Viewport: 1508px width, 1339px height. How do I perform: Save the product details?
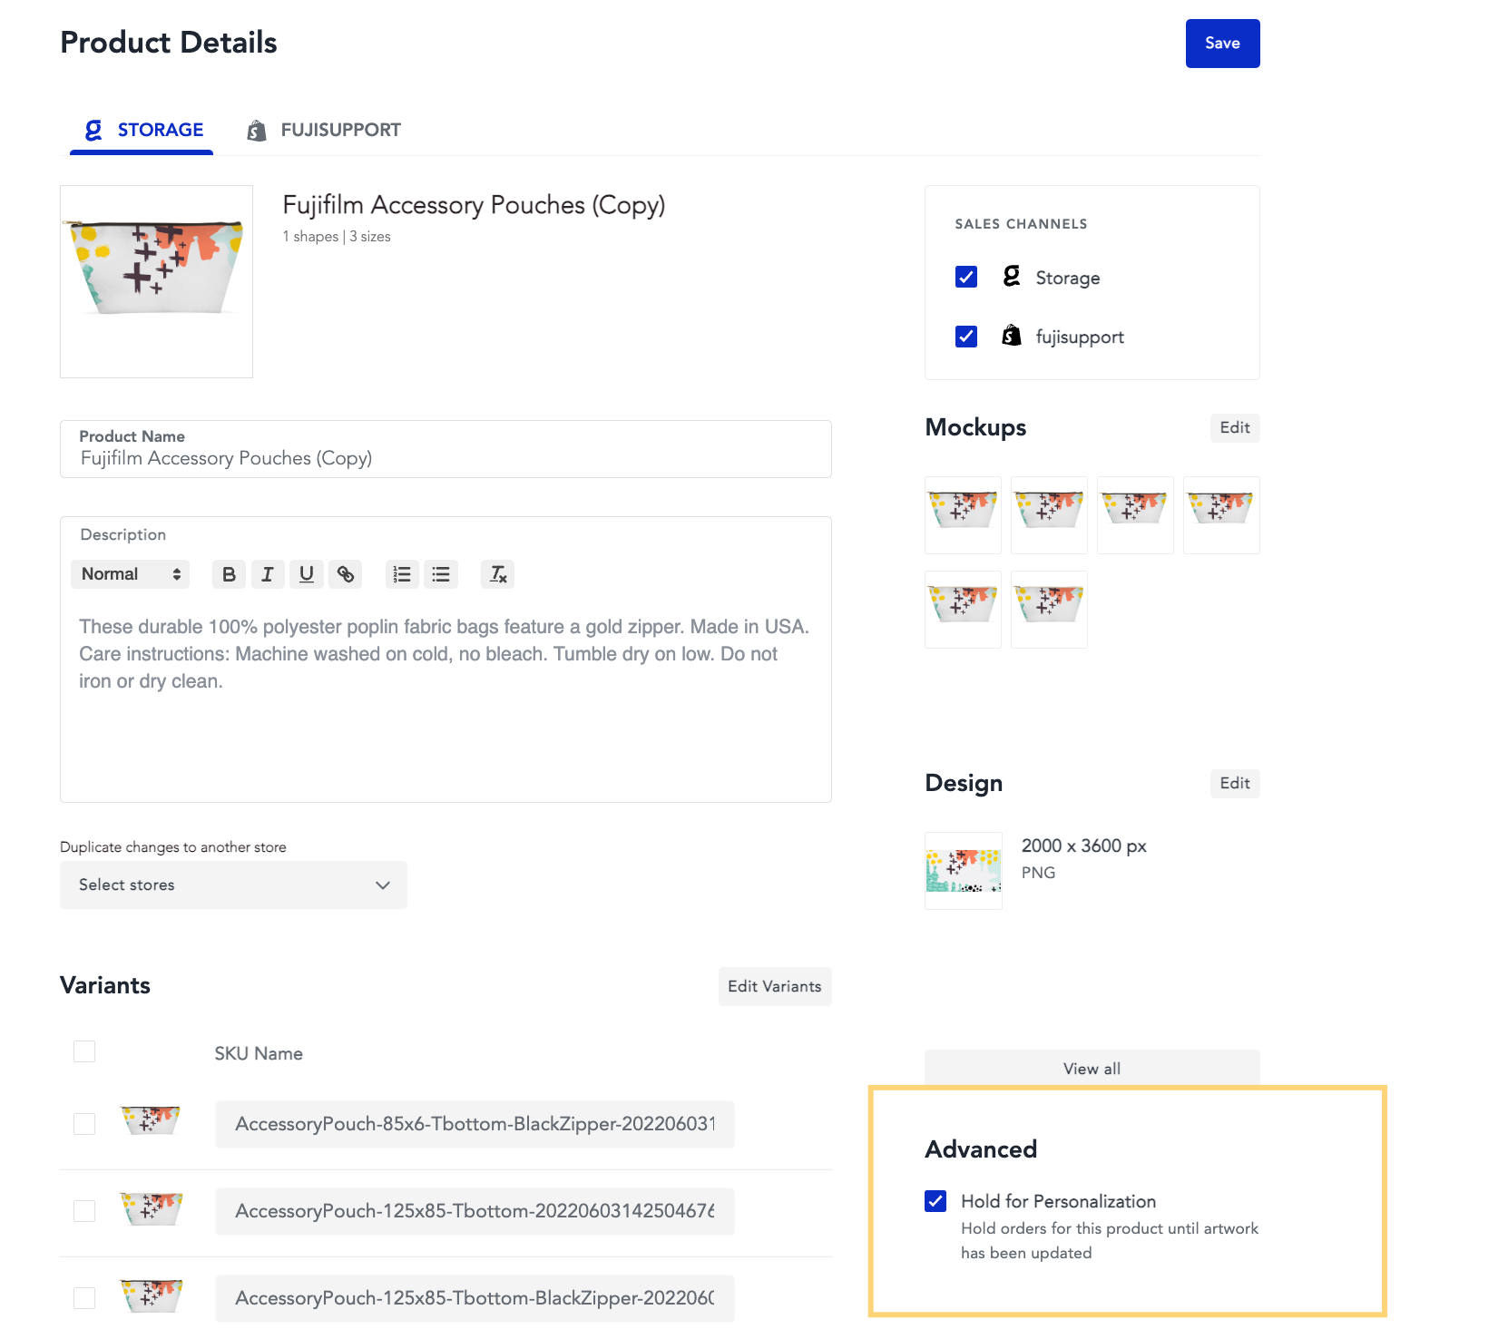1222,44
